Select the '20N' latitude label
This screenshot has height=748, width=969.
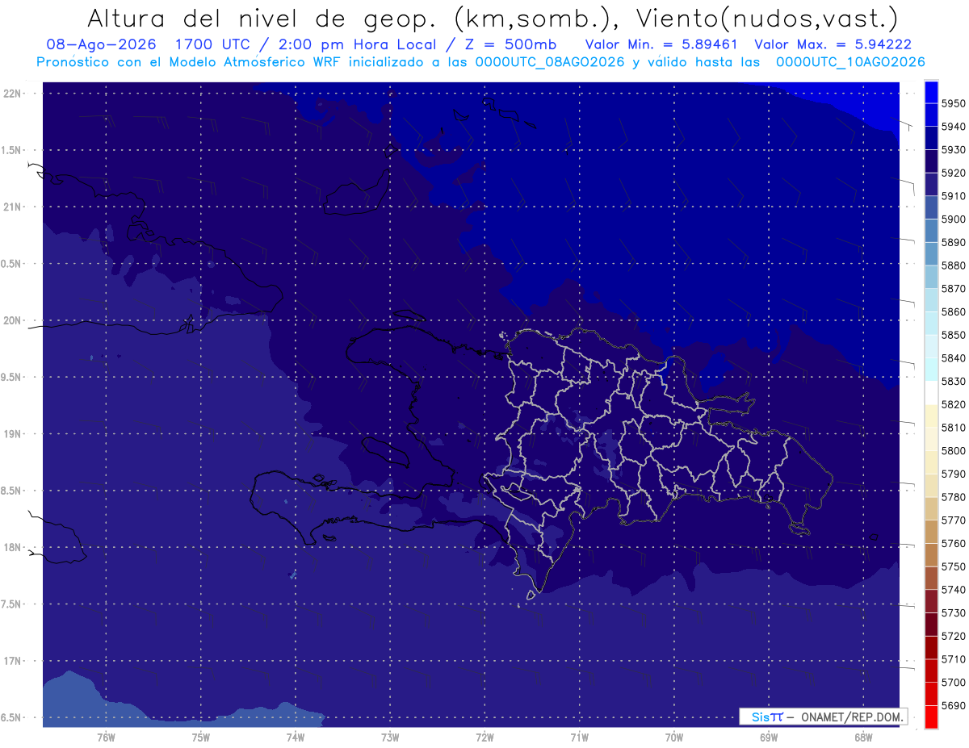[x=11, y=320]
